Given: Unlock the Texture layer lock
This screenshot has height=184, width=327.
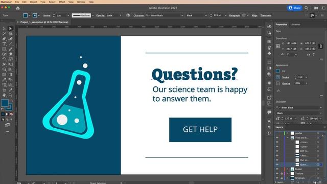Looking at the screenshot, I should coord(282,174).
